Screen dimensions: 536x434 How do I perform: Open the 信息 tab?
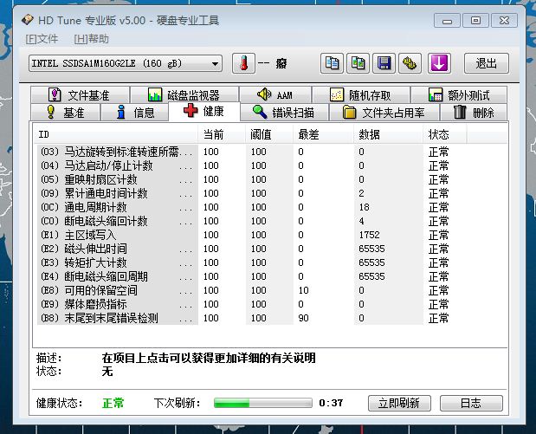135,112
